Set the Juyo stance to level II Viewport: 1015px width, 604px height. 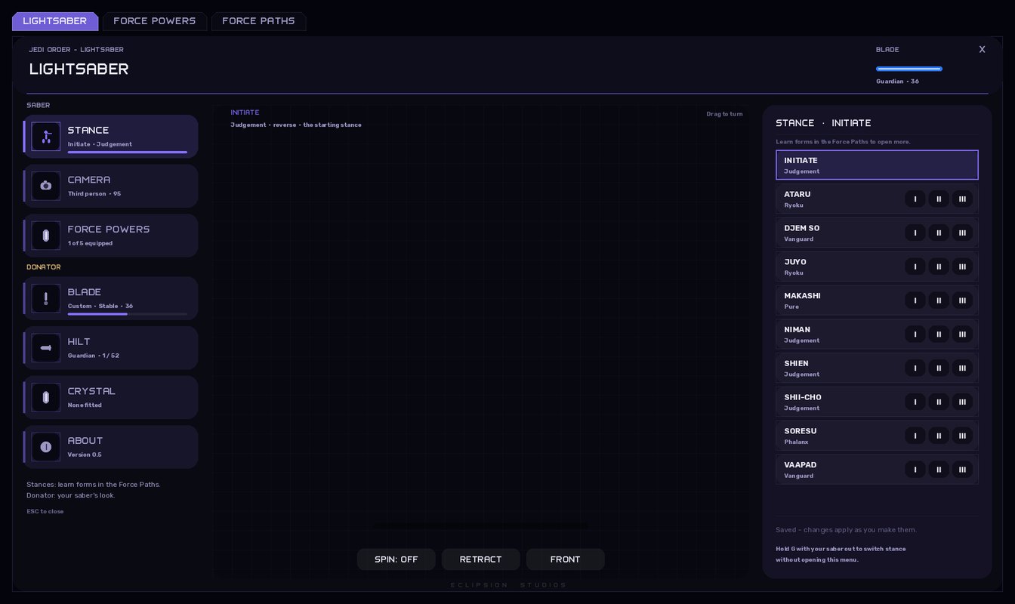939,267
